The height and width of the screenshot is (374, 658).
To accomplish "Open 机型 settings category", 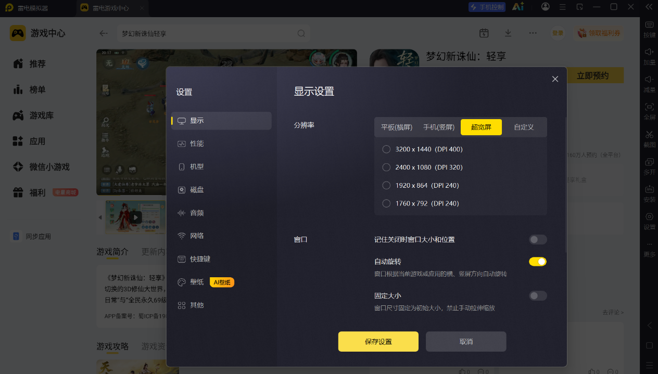I will 221,166.
